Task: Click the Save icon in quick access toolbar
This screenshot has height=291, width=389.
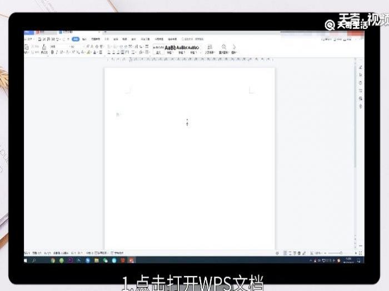Action: click(x=39, y=39)
